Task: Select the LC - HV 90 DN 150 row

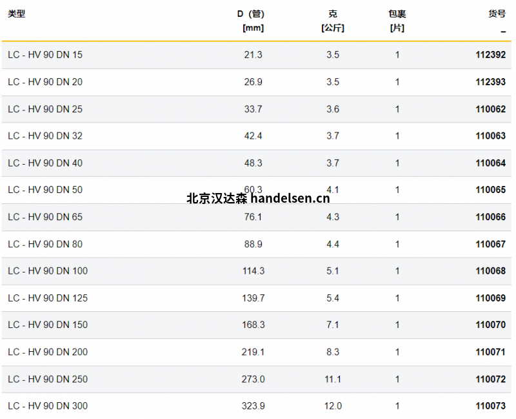Action: (x=48, y=325)
